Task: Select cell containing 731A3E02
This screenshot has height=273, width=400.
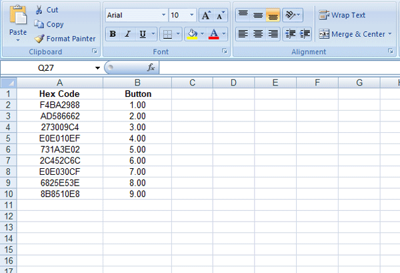Action: [60, 150]
